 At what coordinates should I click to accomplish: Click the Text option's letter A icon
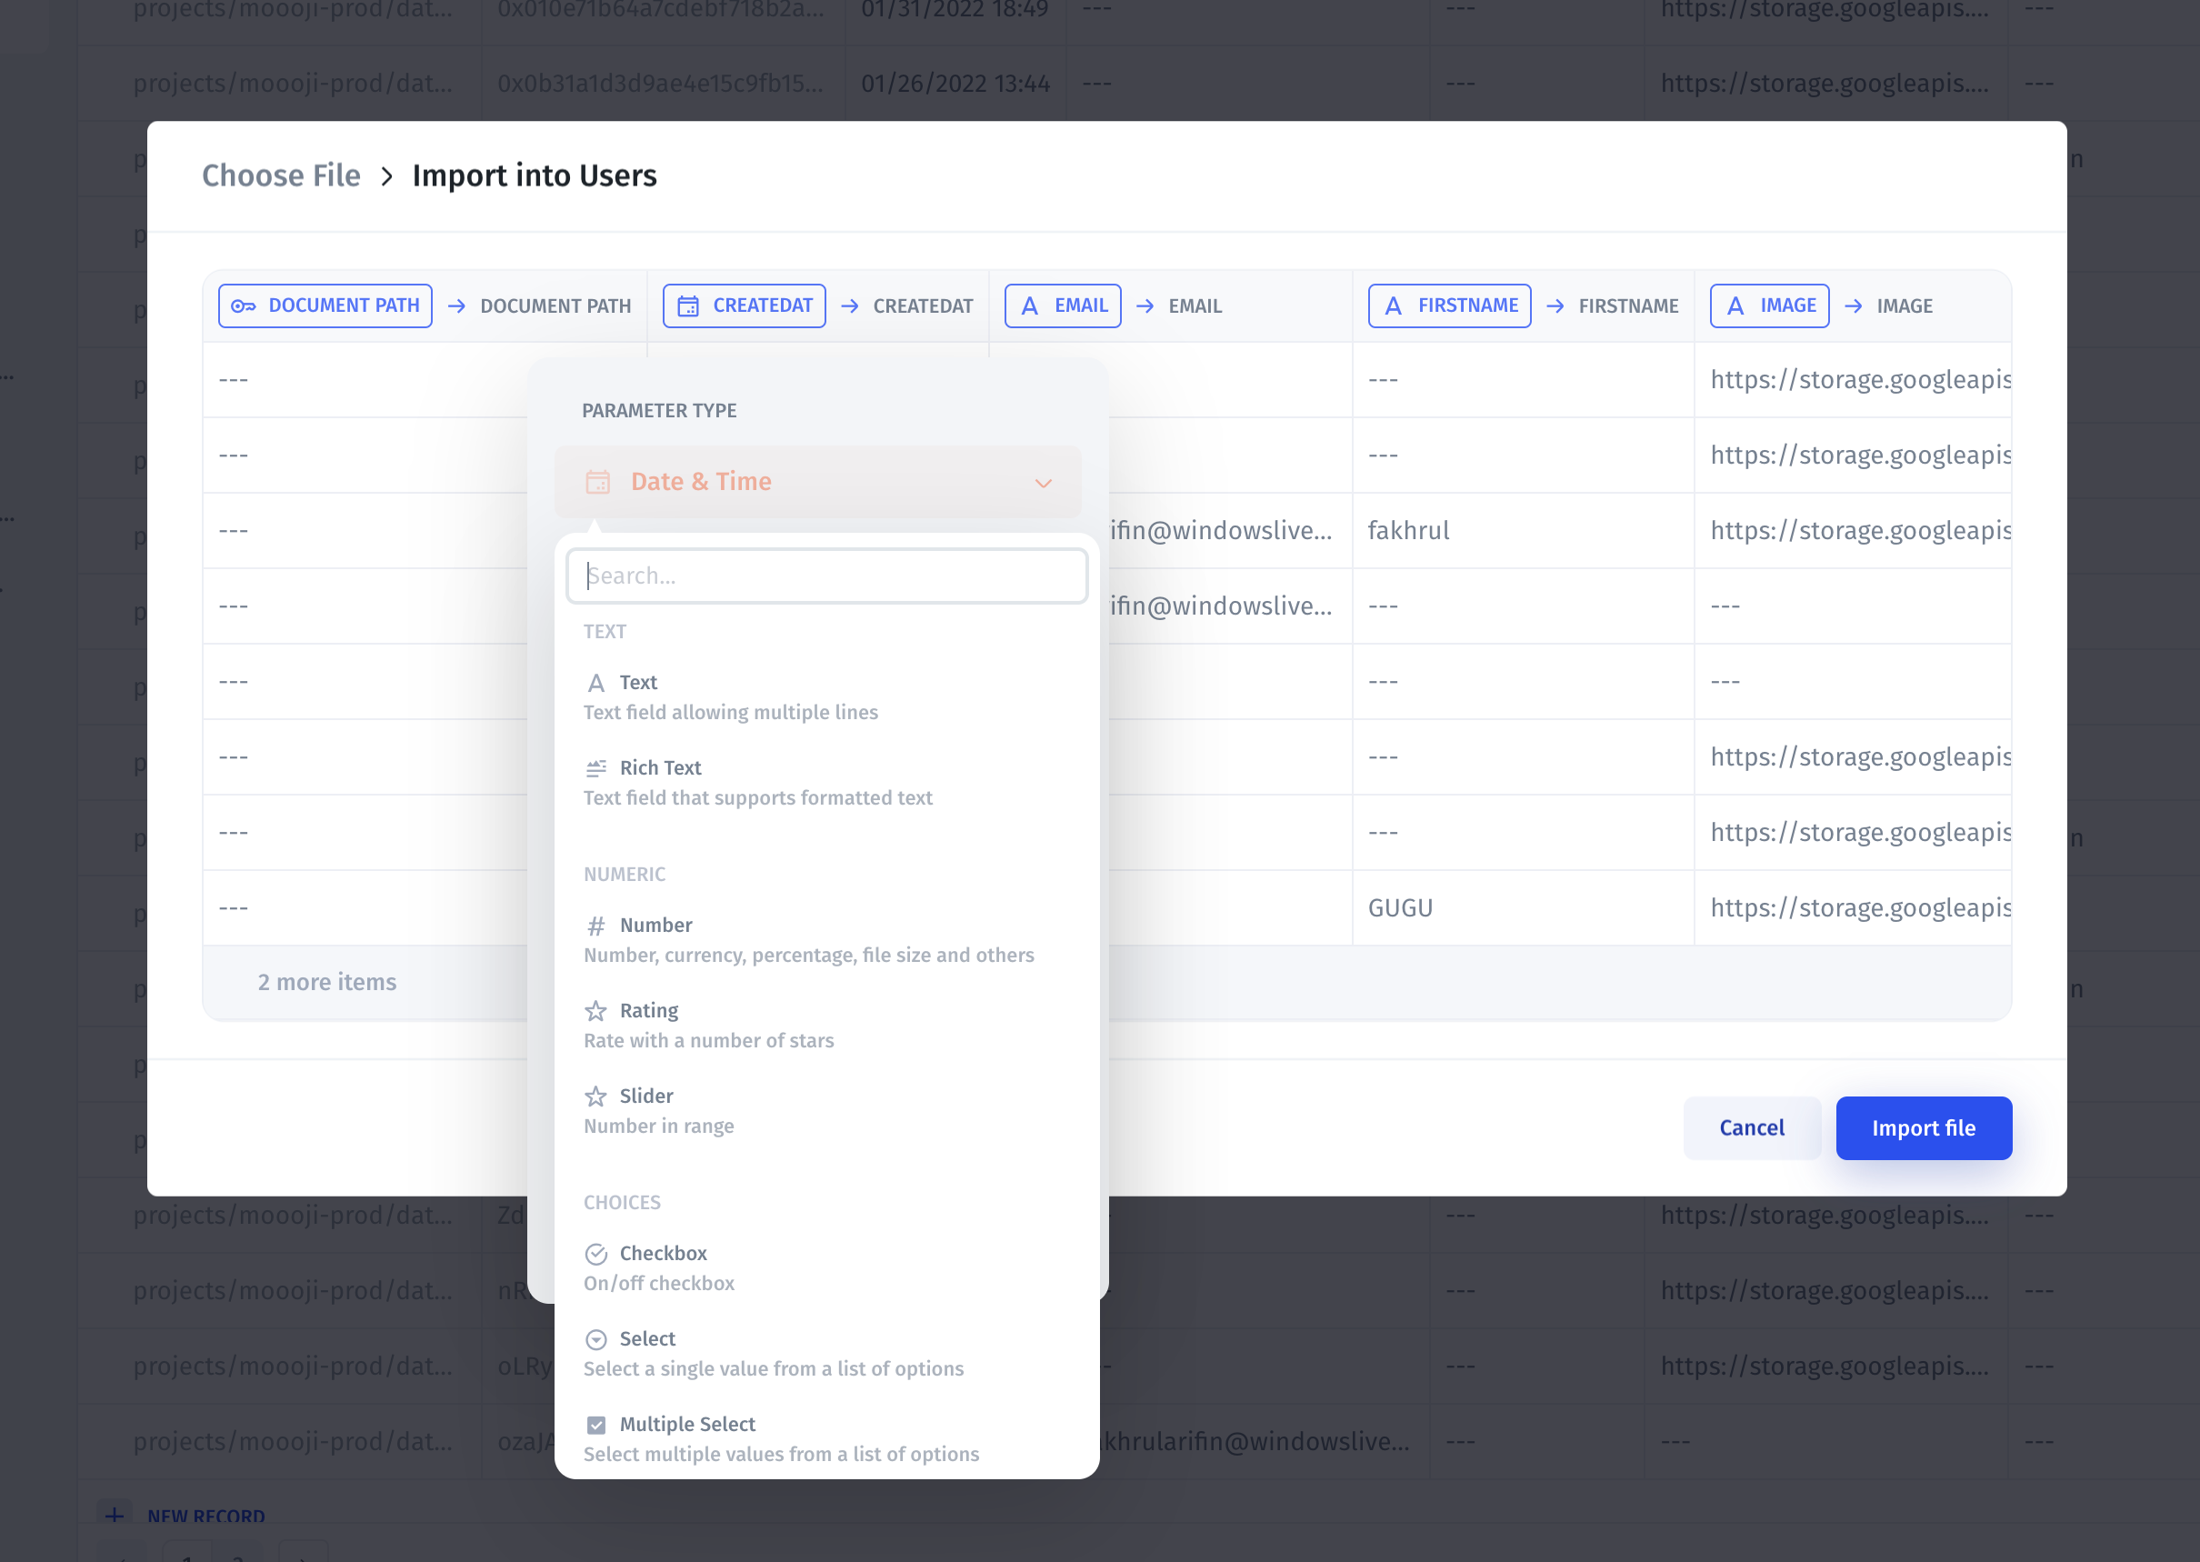tap(596, 683)
